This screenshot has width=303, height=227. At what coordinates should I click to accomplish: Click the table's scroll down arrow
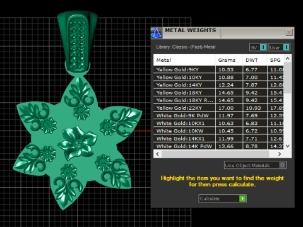point(288,146)
